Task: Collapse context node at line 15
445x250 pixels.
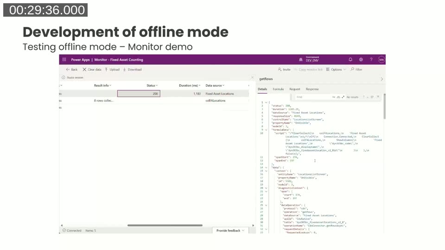Action: [266, 171]
